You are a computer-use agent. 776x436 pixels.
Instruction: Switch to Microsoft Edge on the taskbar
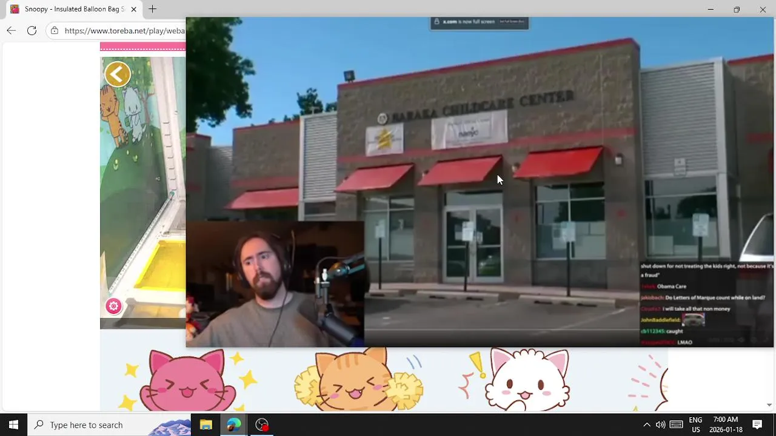click(x=233, y=424)
